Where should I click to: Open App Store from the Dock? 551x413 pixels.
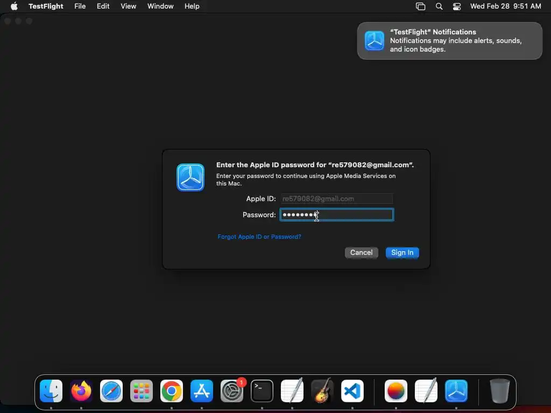[x=202, y=391]
